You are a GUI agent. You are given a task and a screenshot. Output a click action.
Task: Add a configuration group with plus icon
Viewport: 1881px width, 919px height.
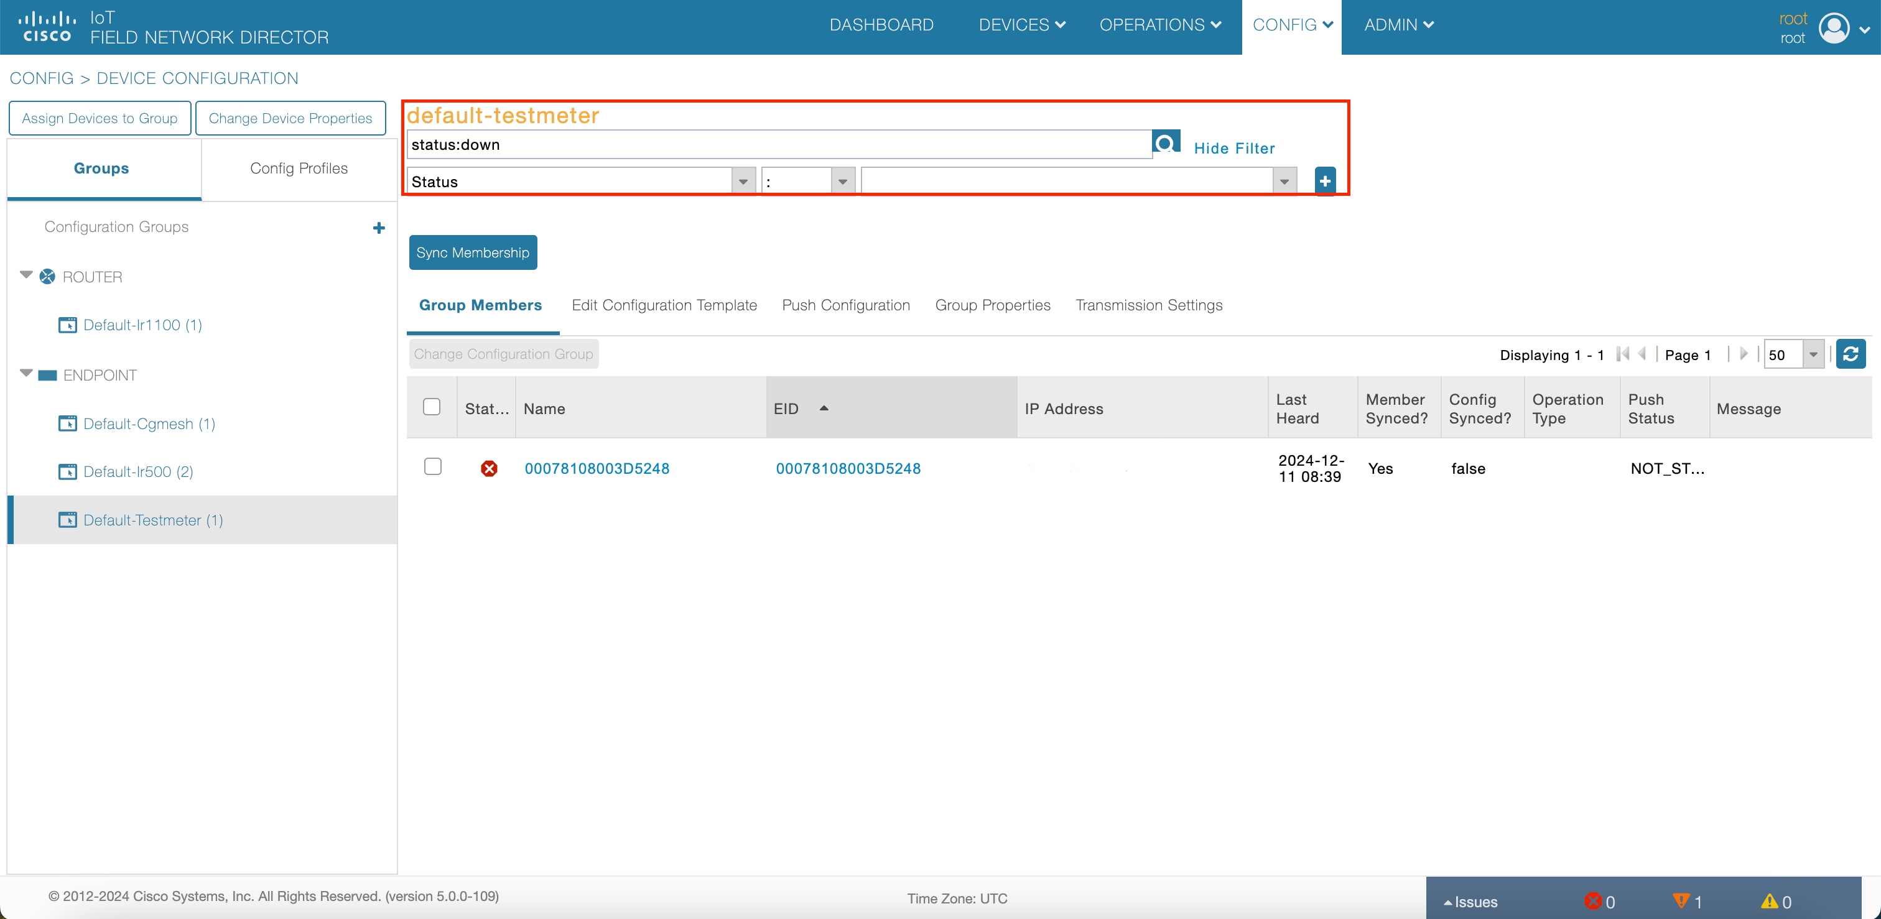coord(378,228)
